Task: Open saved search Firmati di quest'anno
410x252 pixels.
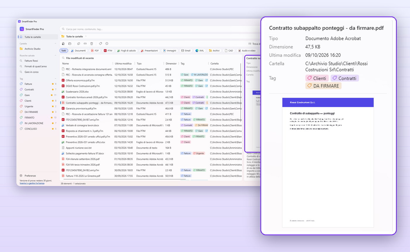Action: coord(38,66)
